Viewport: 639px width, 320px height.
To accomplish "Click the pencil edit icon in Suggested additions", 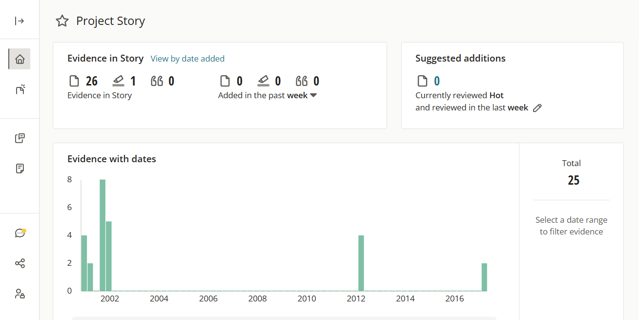I will pyautogui.click(x=537, y=107).
